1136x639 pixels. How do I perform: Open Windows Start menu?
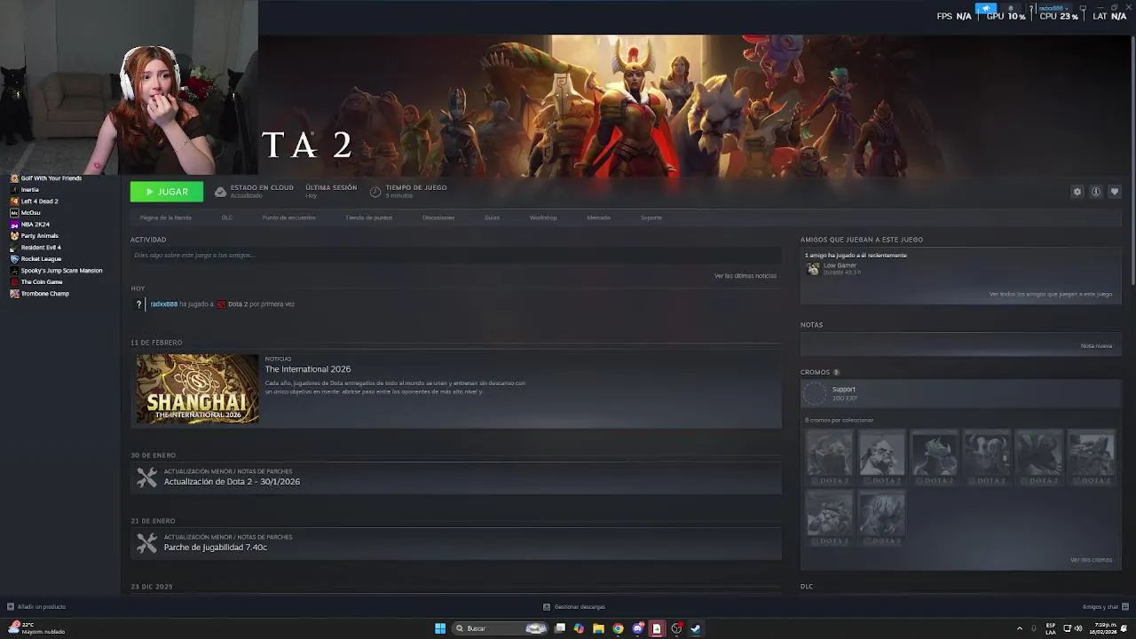(x=440, y=628)
